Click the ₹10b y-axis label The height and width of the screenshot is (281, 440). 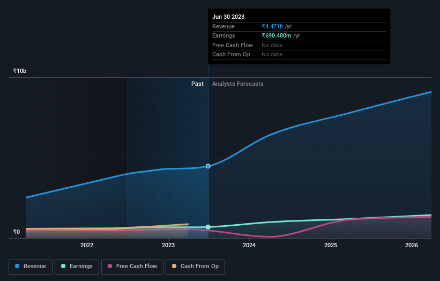click(20, 71)
